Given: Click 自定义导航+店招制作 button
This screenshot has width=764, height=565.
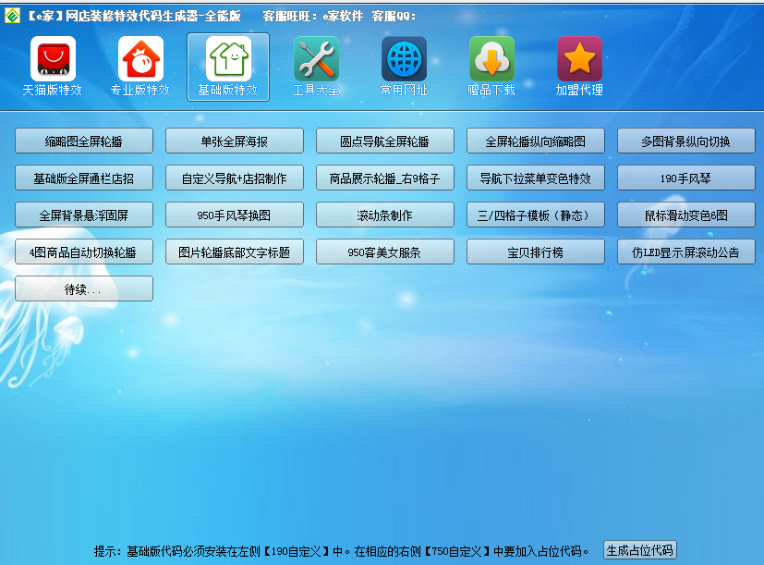Looking at the screenshot, I should 235,178.
